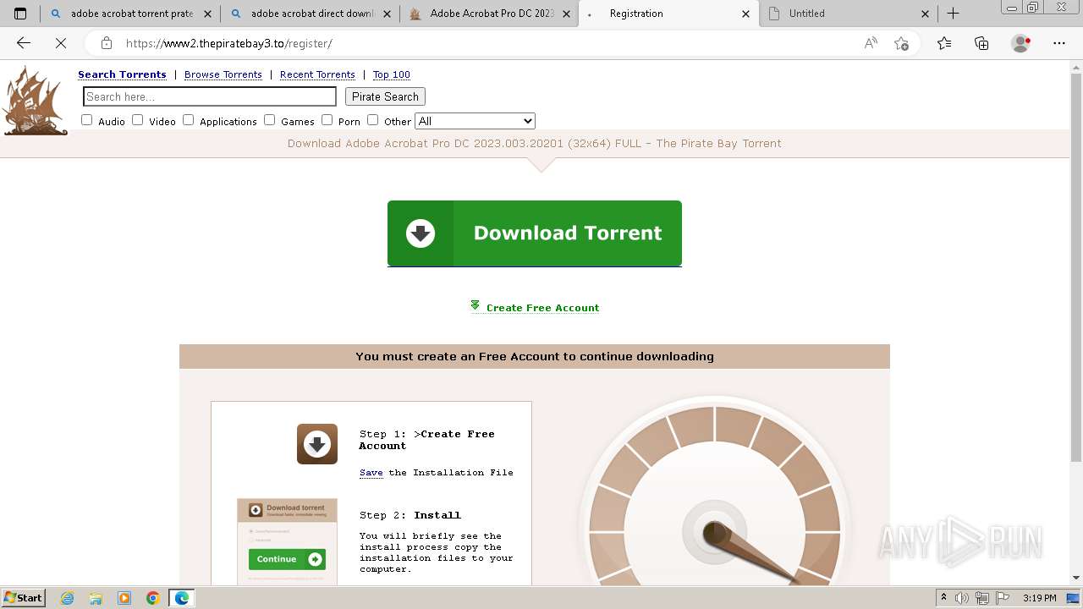Image resolution: width=1083 pixels, height=609 pixels.
Task: Close the Untitled tab
Action: (x=925, y=14)
